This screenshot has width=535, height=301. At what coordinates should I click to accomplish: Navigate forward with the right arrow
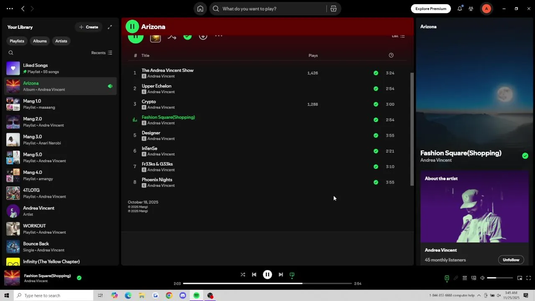tap(32, 9)
